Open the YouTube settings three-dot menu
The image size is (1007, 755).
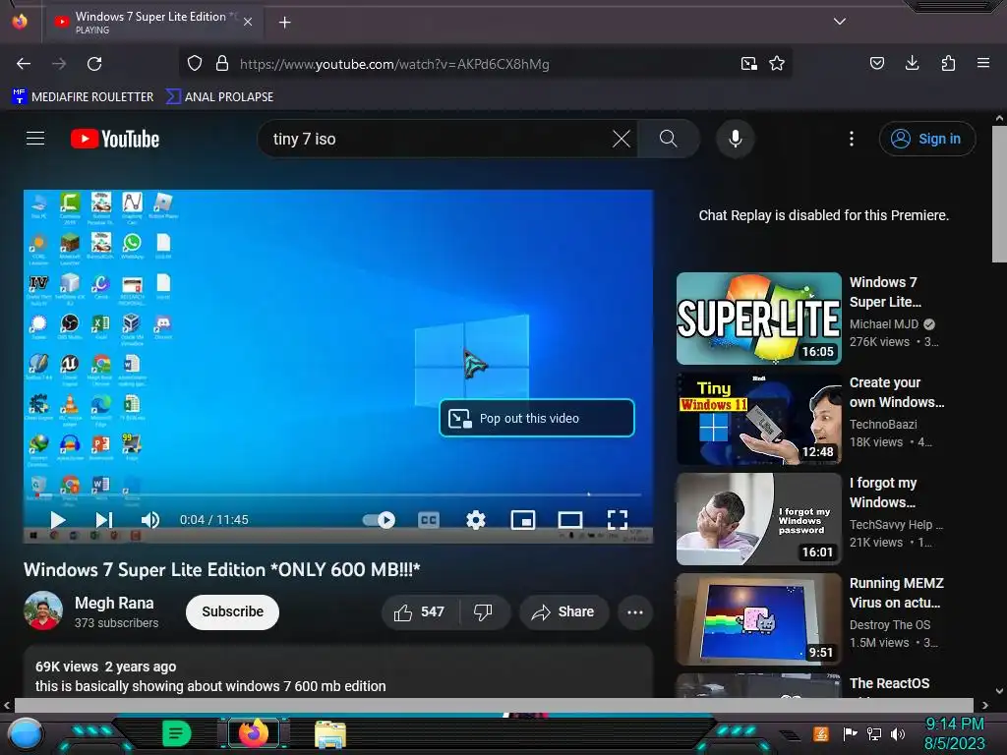(852, 139)
